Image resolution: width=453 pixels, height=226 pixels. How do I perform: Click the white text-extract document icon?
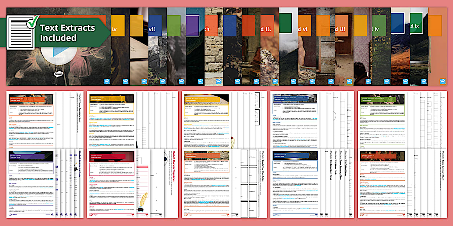click(20, 32)
